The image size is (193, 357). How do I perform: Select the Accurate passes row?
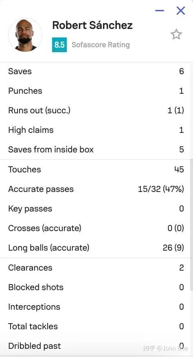(95, 189)
